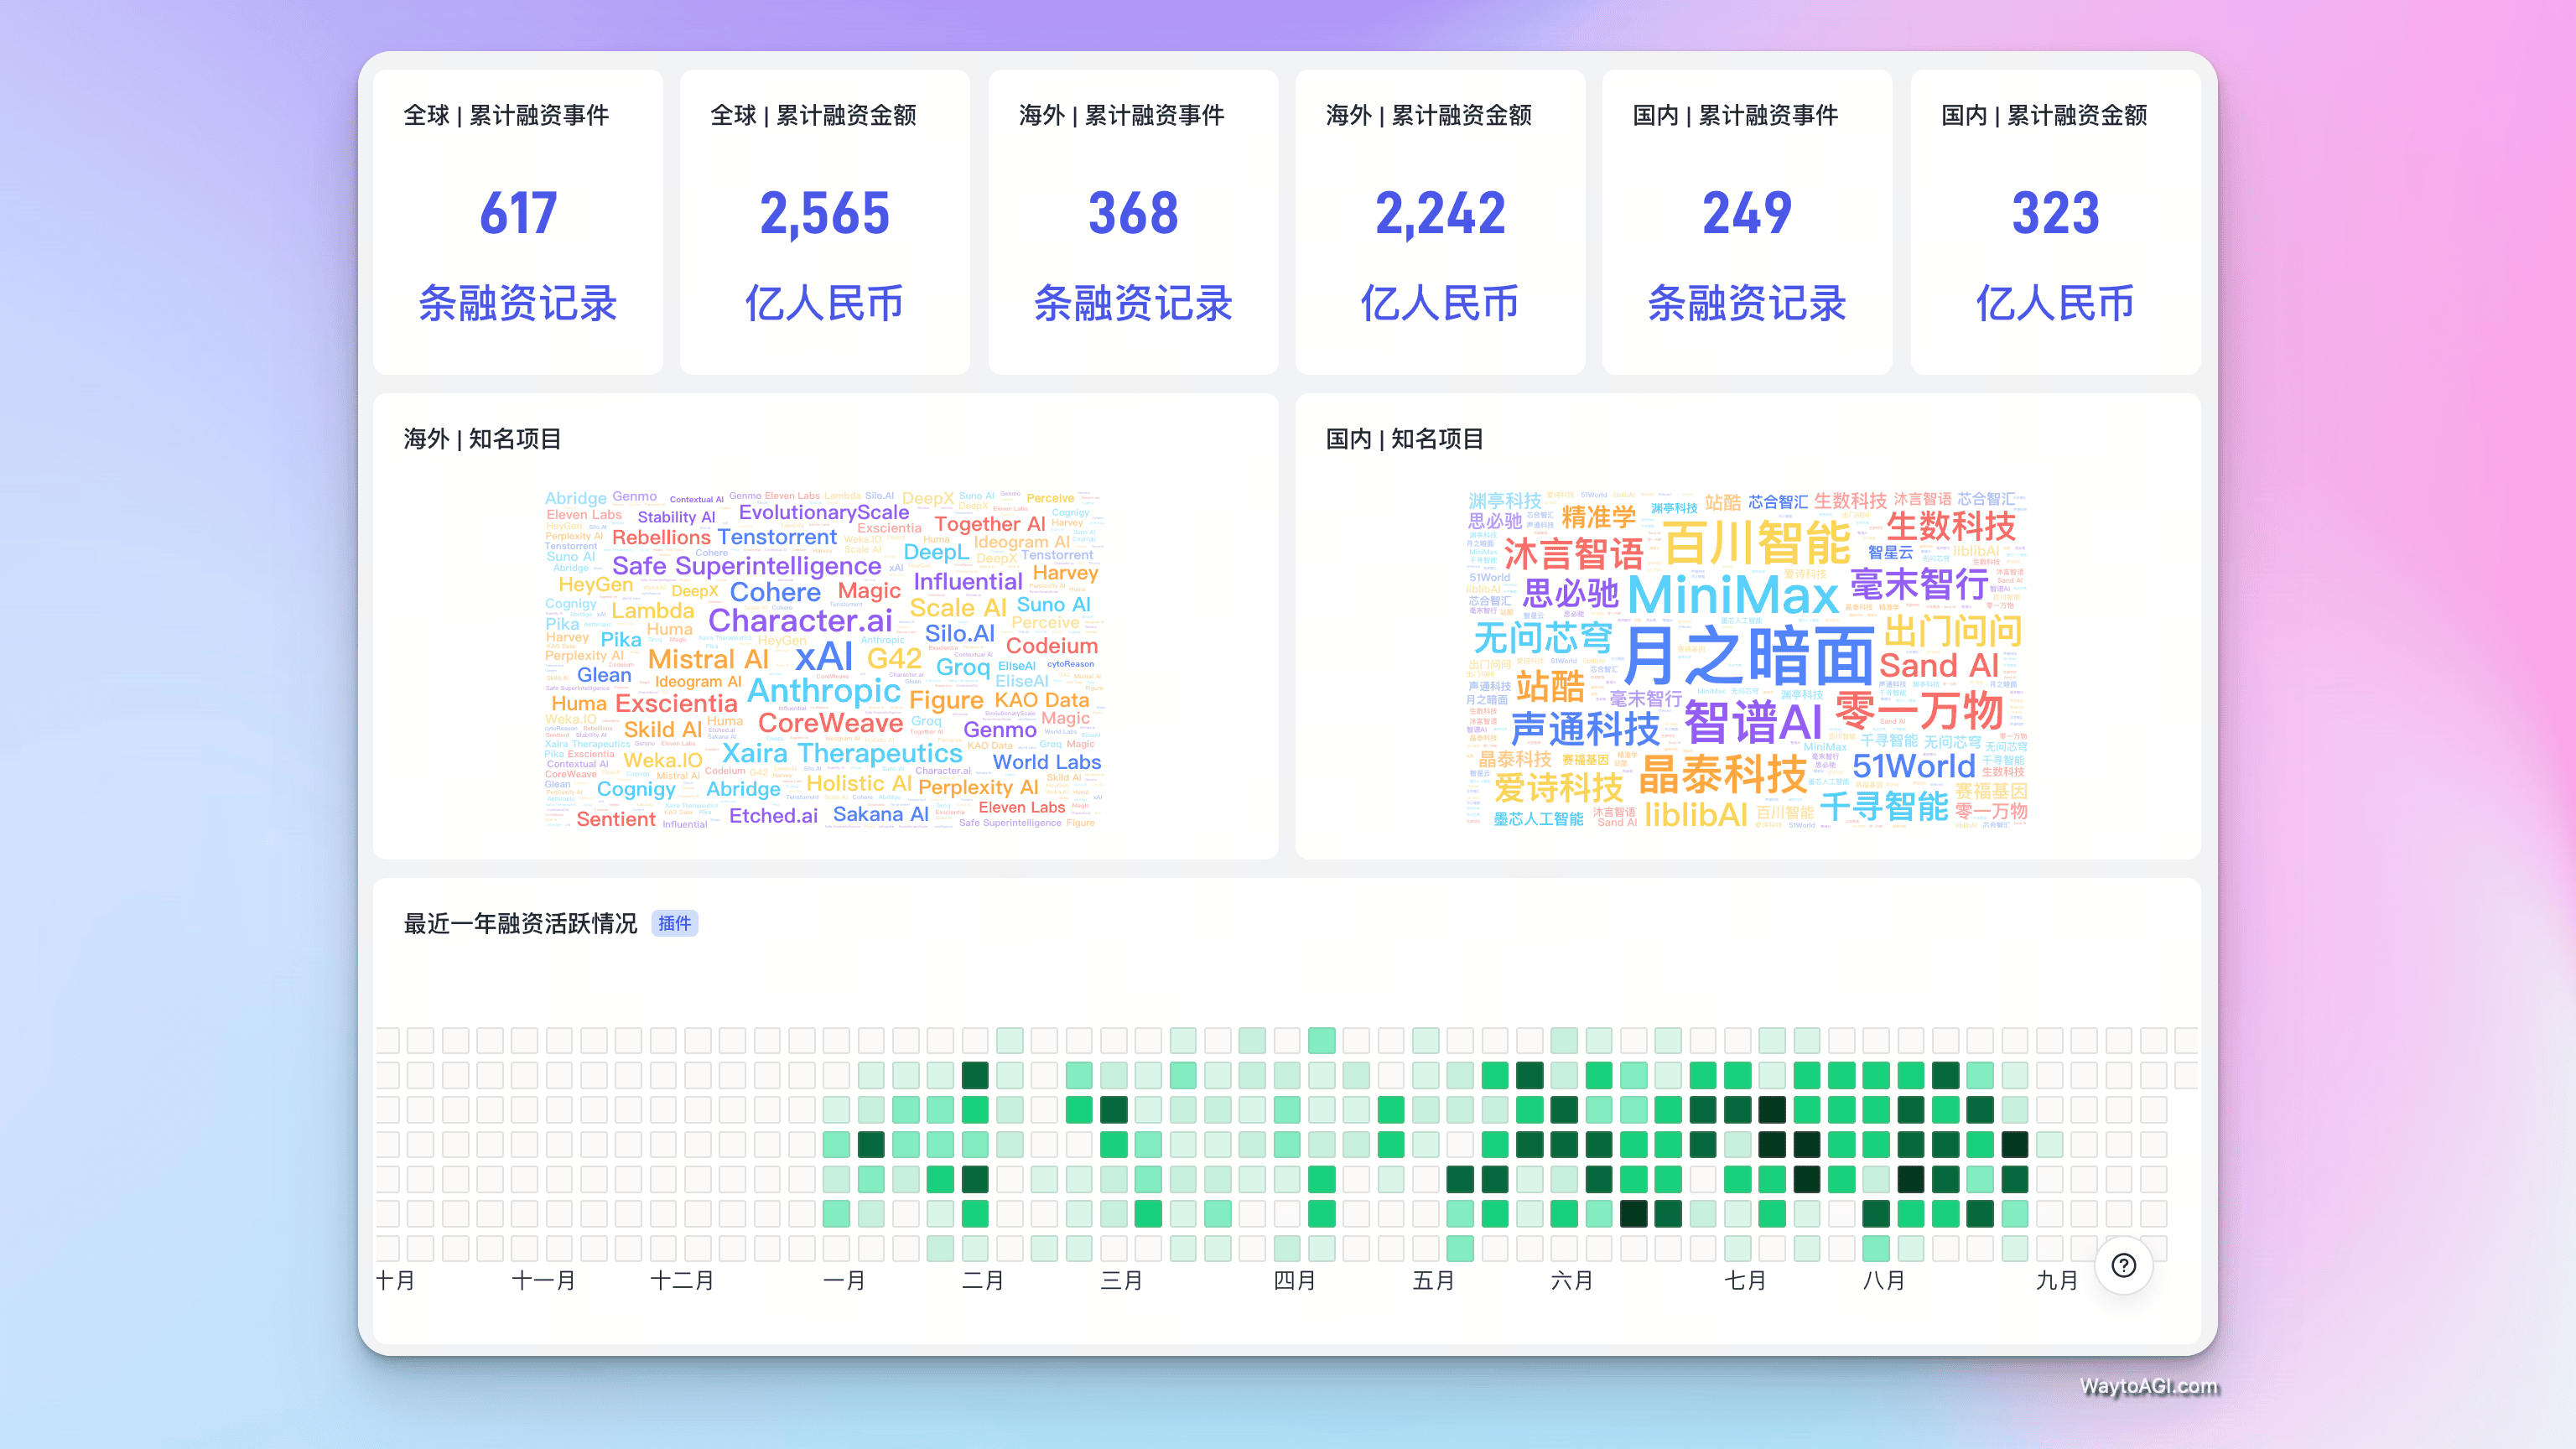Screen dimensions: 2576x1449
Task: Select the 368 overseas funding events value
Action: tap(1133, 213)
